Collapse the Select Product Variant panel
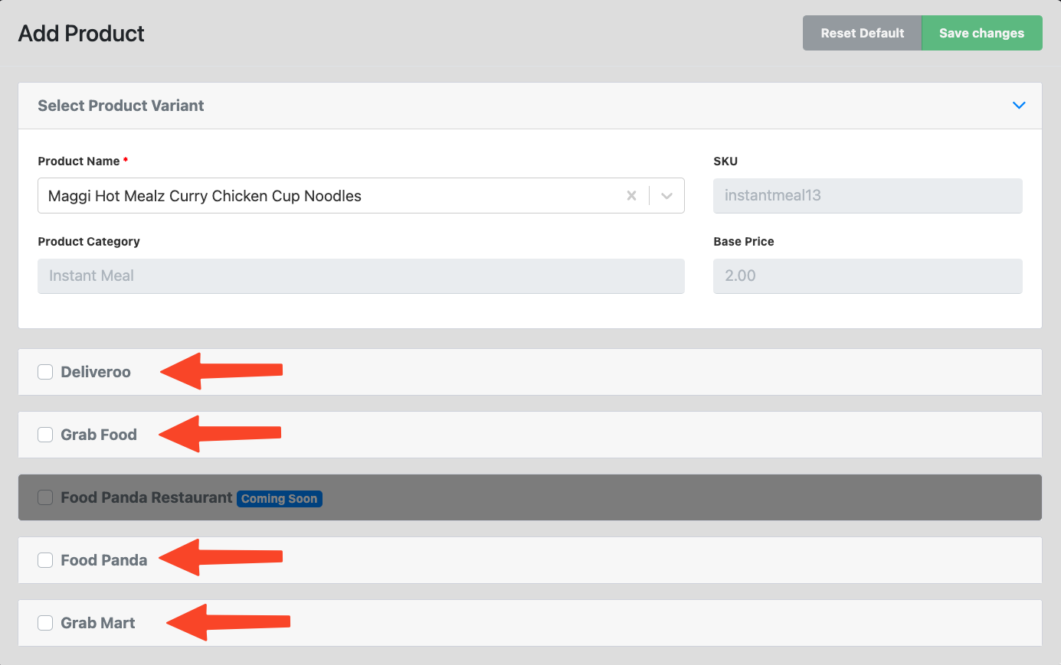 point(1019,106)
